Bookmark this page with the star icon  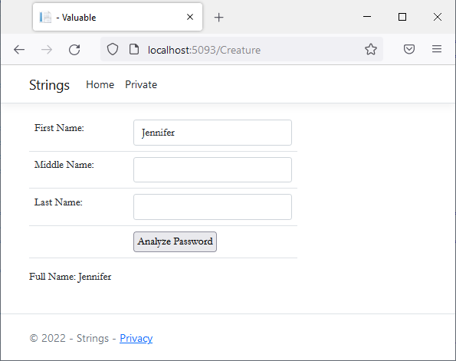(x=371, y=49)
